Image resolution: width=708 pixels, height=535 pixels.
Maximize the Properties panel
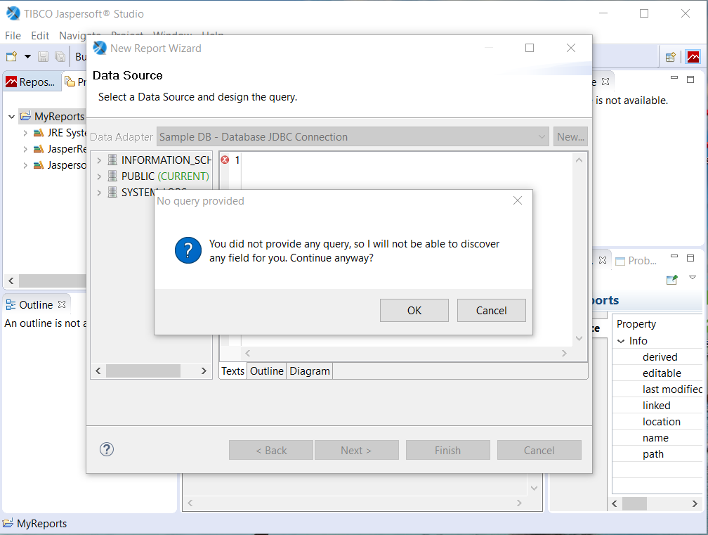point(690,258)
